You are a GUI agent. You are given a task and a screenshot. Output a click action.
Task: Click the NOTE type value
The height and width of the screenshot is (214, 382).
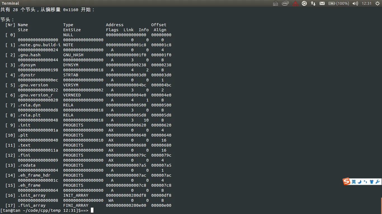68,45
